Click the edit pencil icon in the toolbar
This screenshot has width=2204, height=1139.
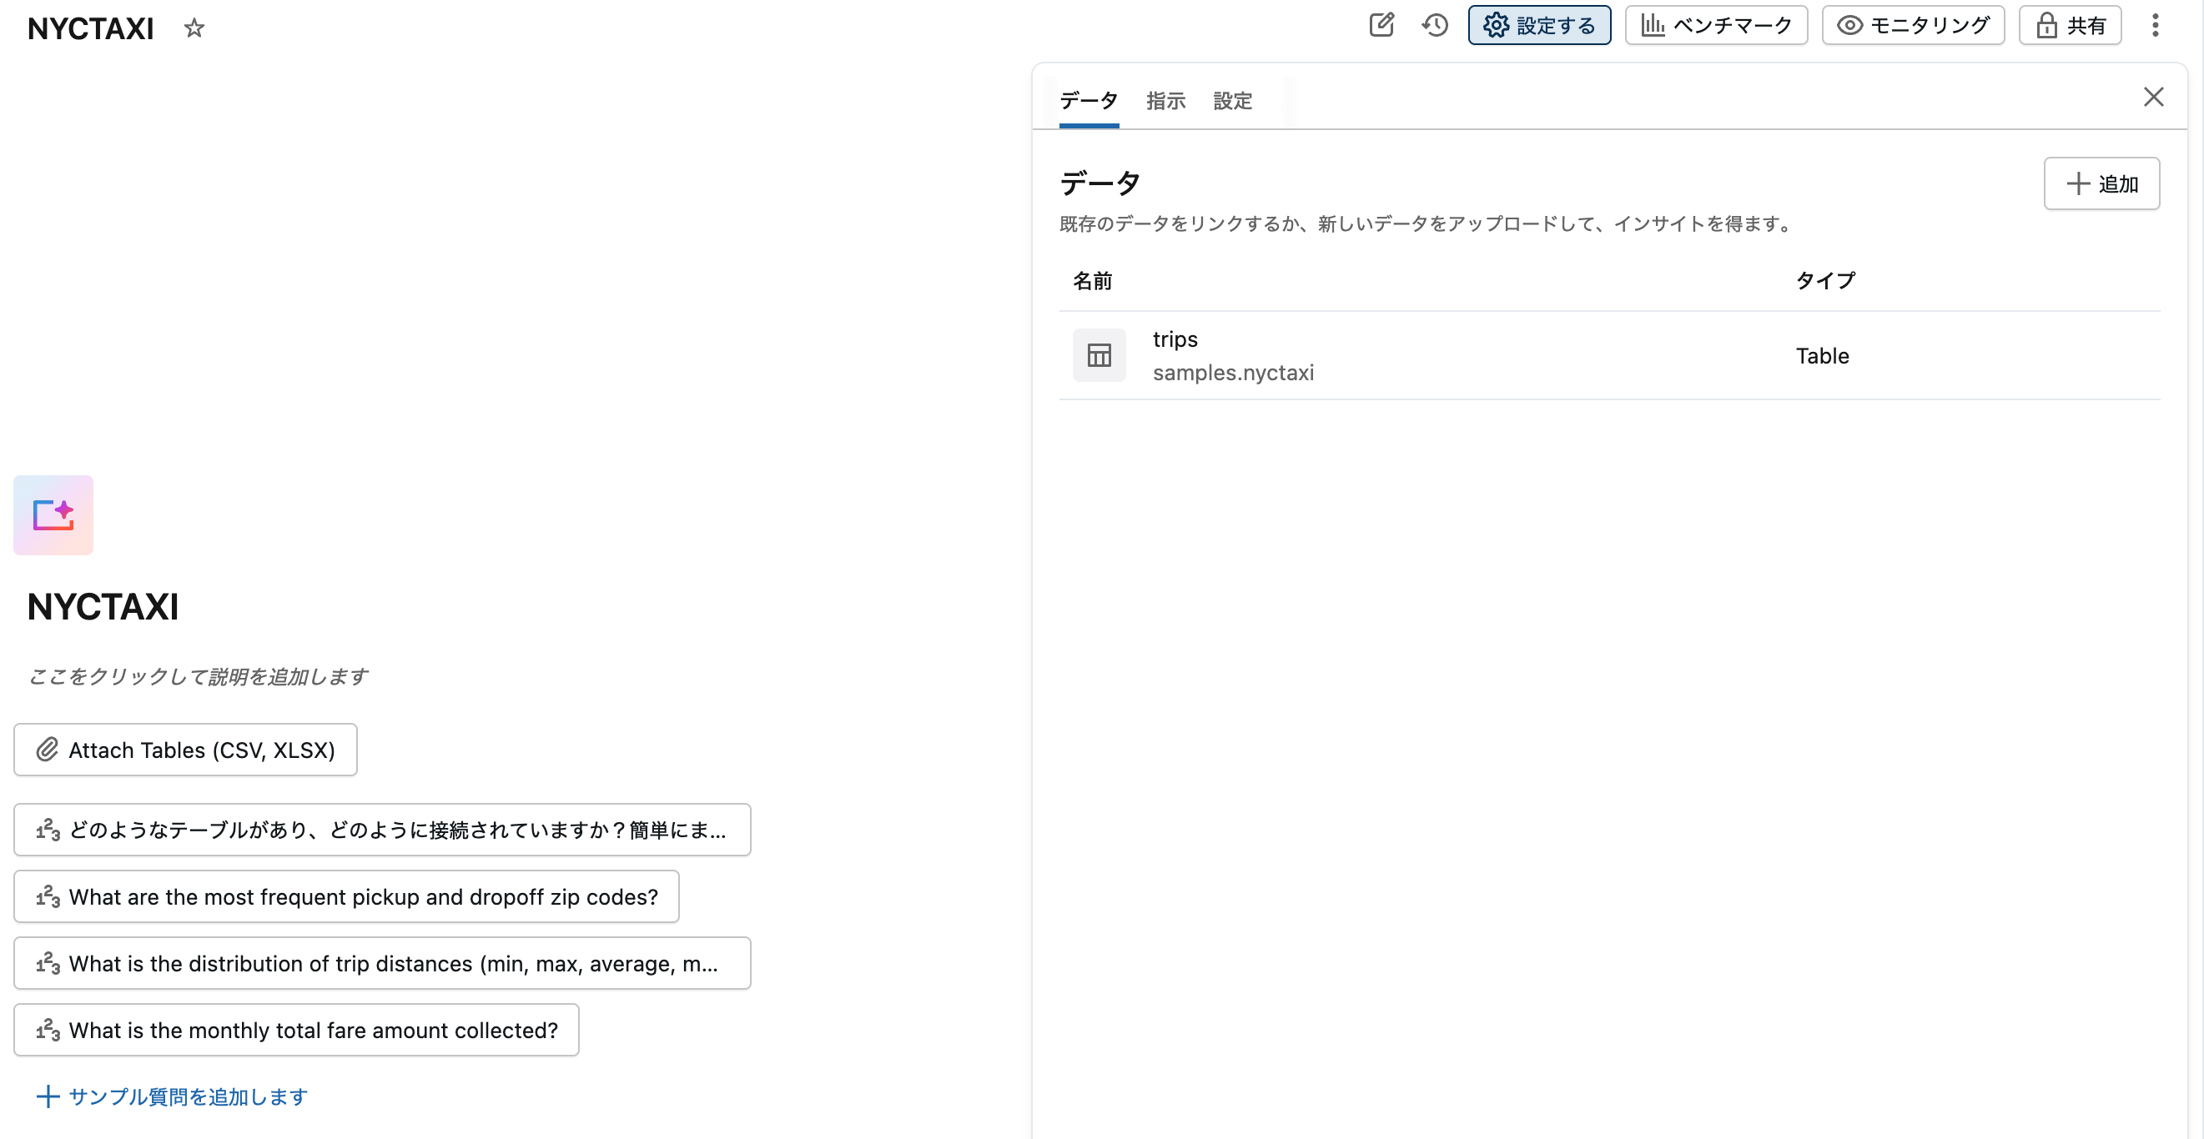1382,26
